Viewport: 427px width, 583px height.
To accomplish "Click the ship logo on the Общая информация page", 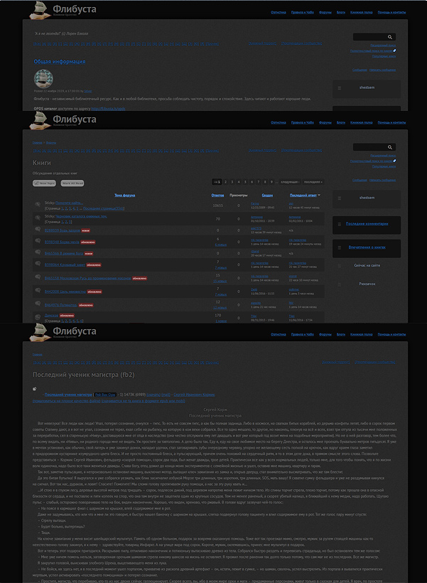I will (40, 10).
